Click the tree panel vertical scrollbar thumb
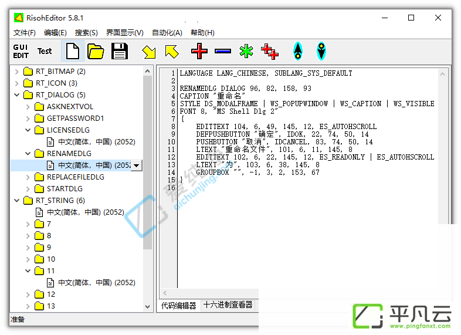This screenshot has height=335, width=461. coord(148,163)
